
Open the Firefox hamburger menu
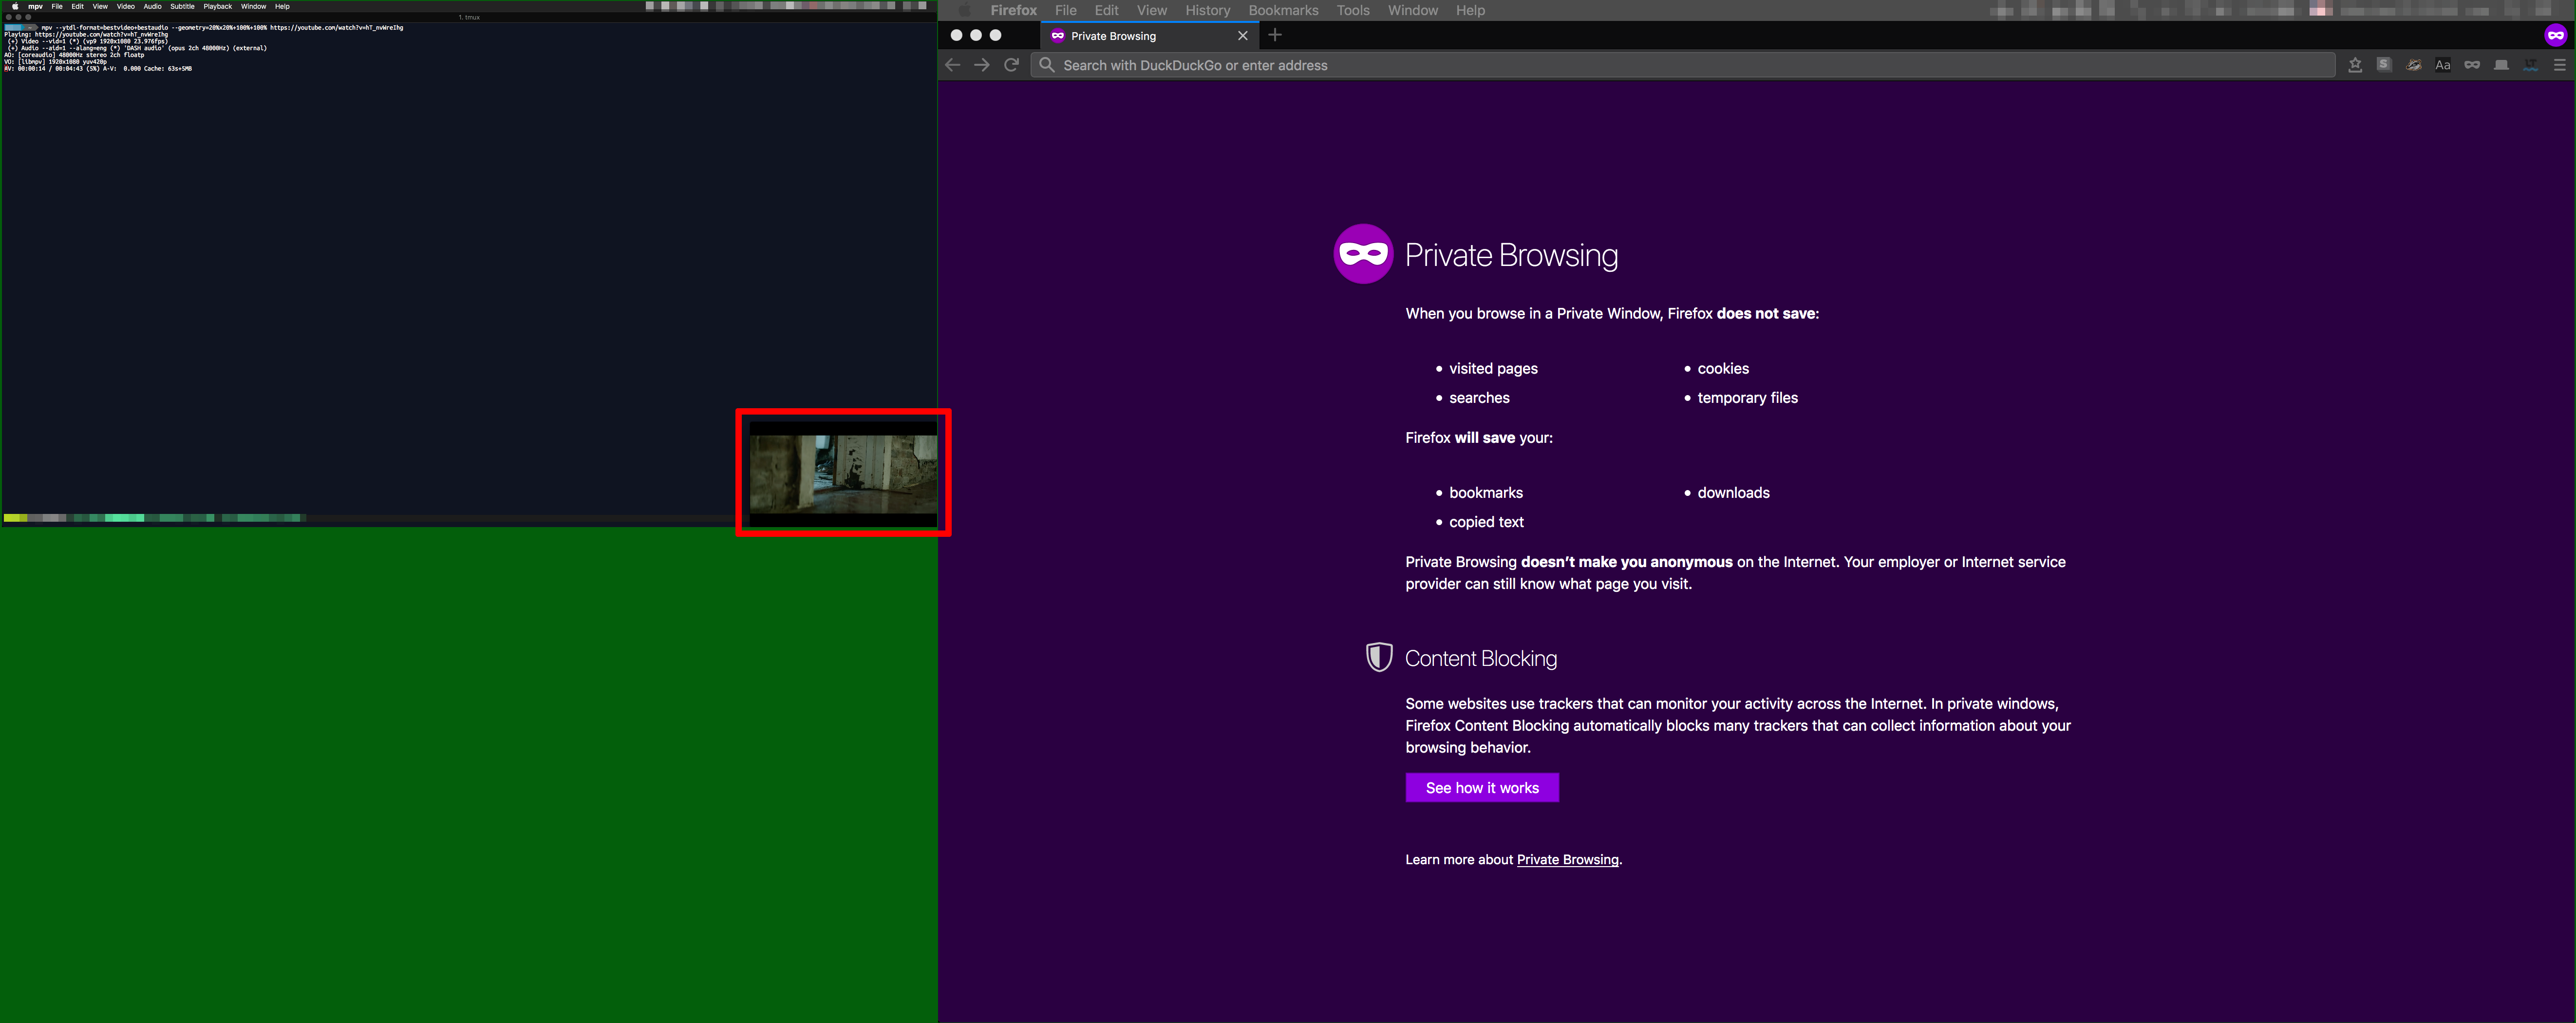click(x=2560, y=65)
